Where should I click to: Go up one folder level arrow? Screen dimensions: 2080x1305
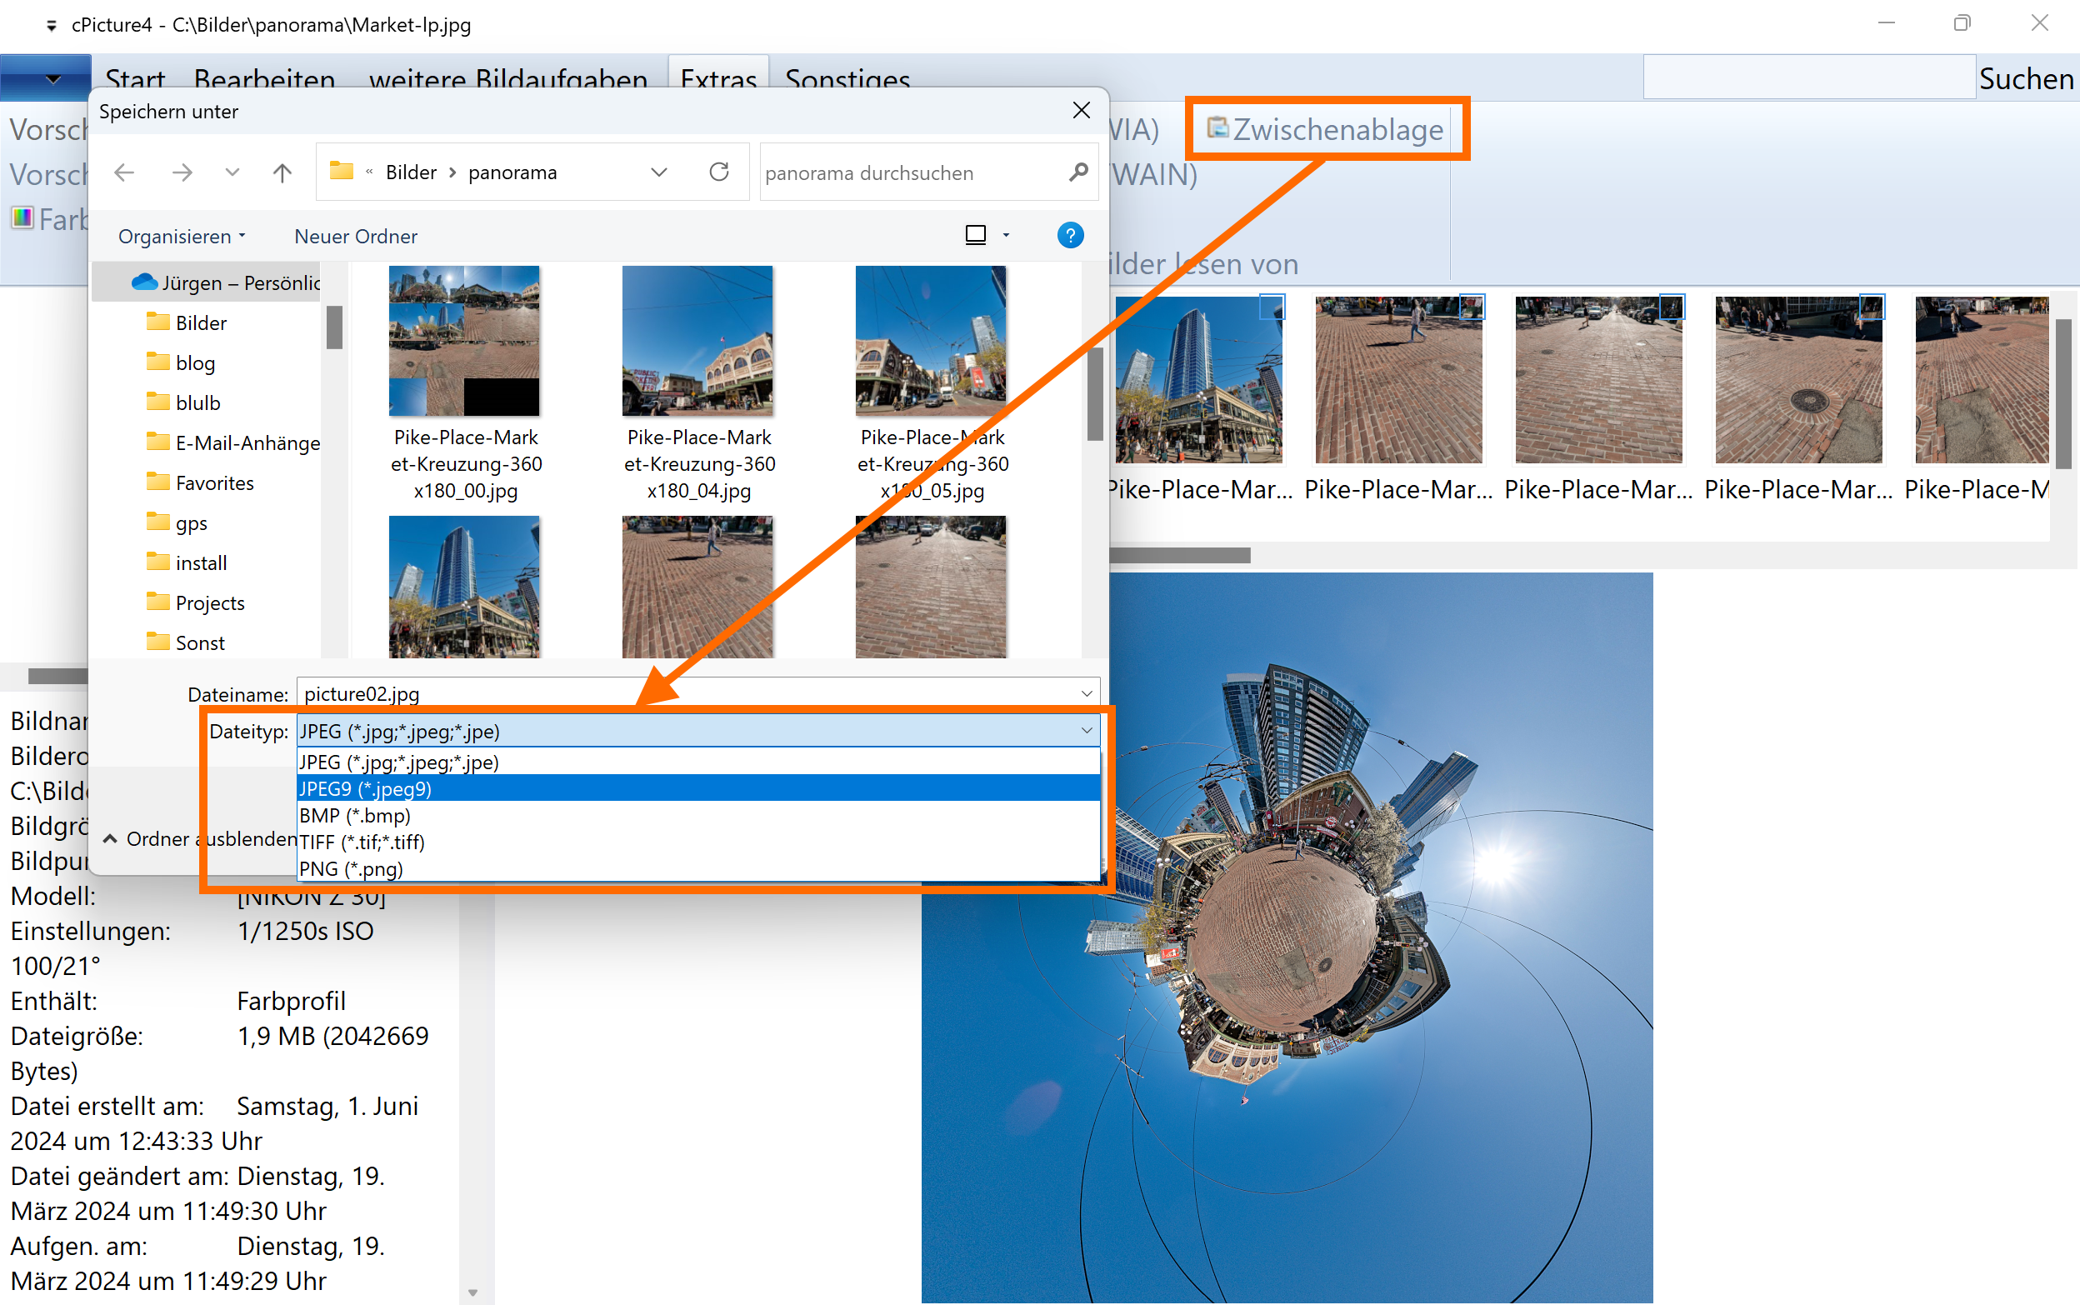(282, 172)
